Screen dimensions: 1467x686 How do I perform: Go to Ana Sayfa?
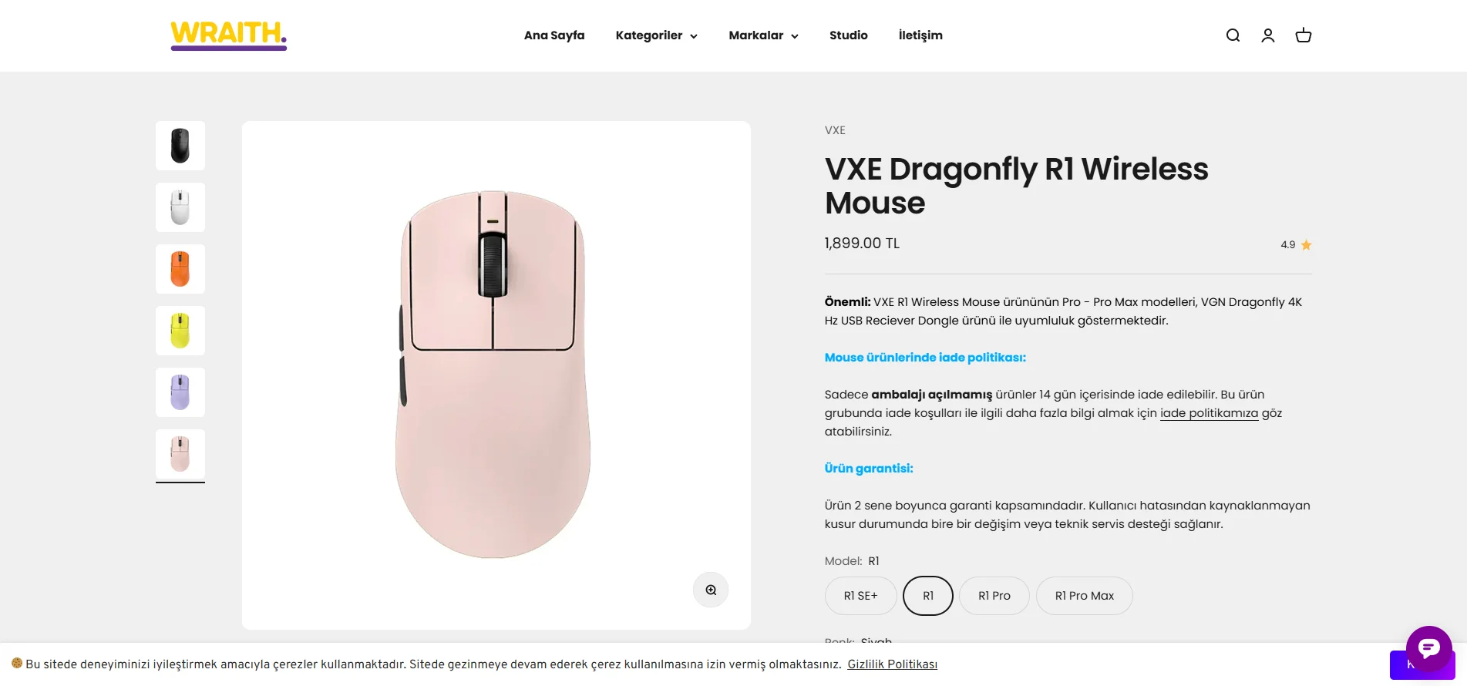point(554,35)
